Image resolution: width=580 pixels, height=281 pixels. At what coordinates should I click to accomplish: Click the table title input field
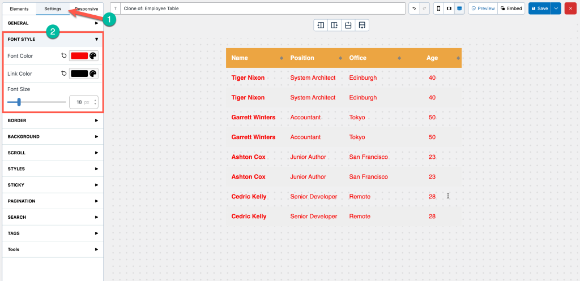pos(263,8)
